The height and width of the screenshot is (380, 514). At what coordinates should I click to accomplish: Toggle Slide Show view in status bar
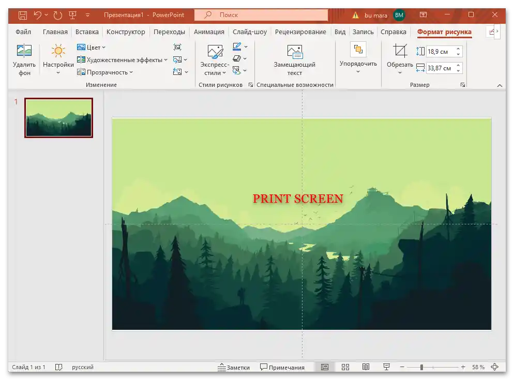coord(386,367)
